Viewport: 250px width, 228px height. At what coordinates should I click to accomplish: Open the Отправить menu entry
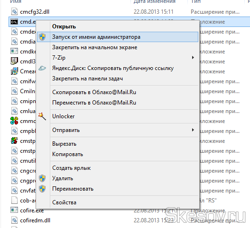tap(118, 130)
